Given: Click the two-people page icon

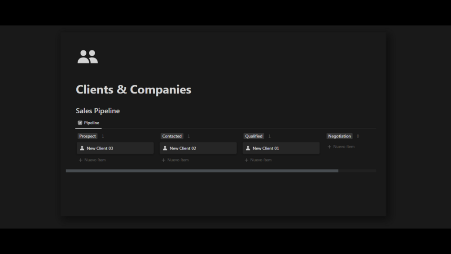Looking at the screenshot, I should click(x=88, y=57).
